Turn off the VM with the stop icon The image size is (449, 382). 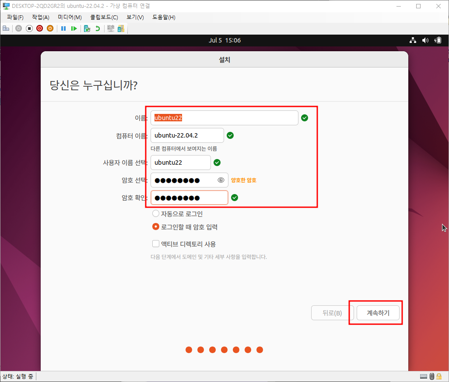(x=29, y=28)
